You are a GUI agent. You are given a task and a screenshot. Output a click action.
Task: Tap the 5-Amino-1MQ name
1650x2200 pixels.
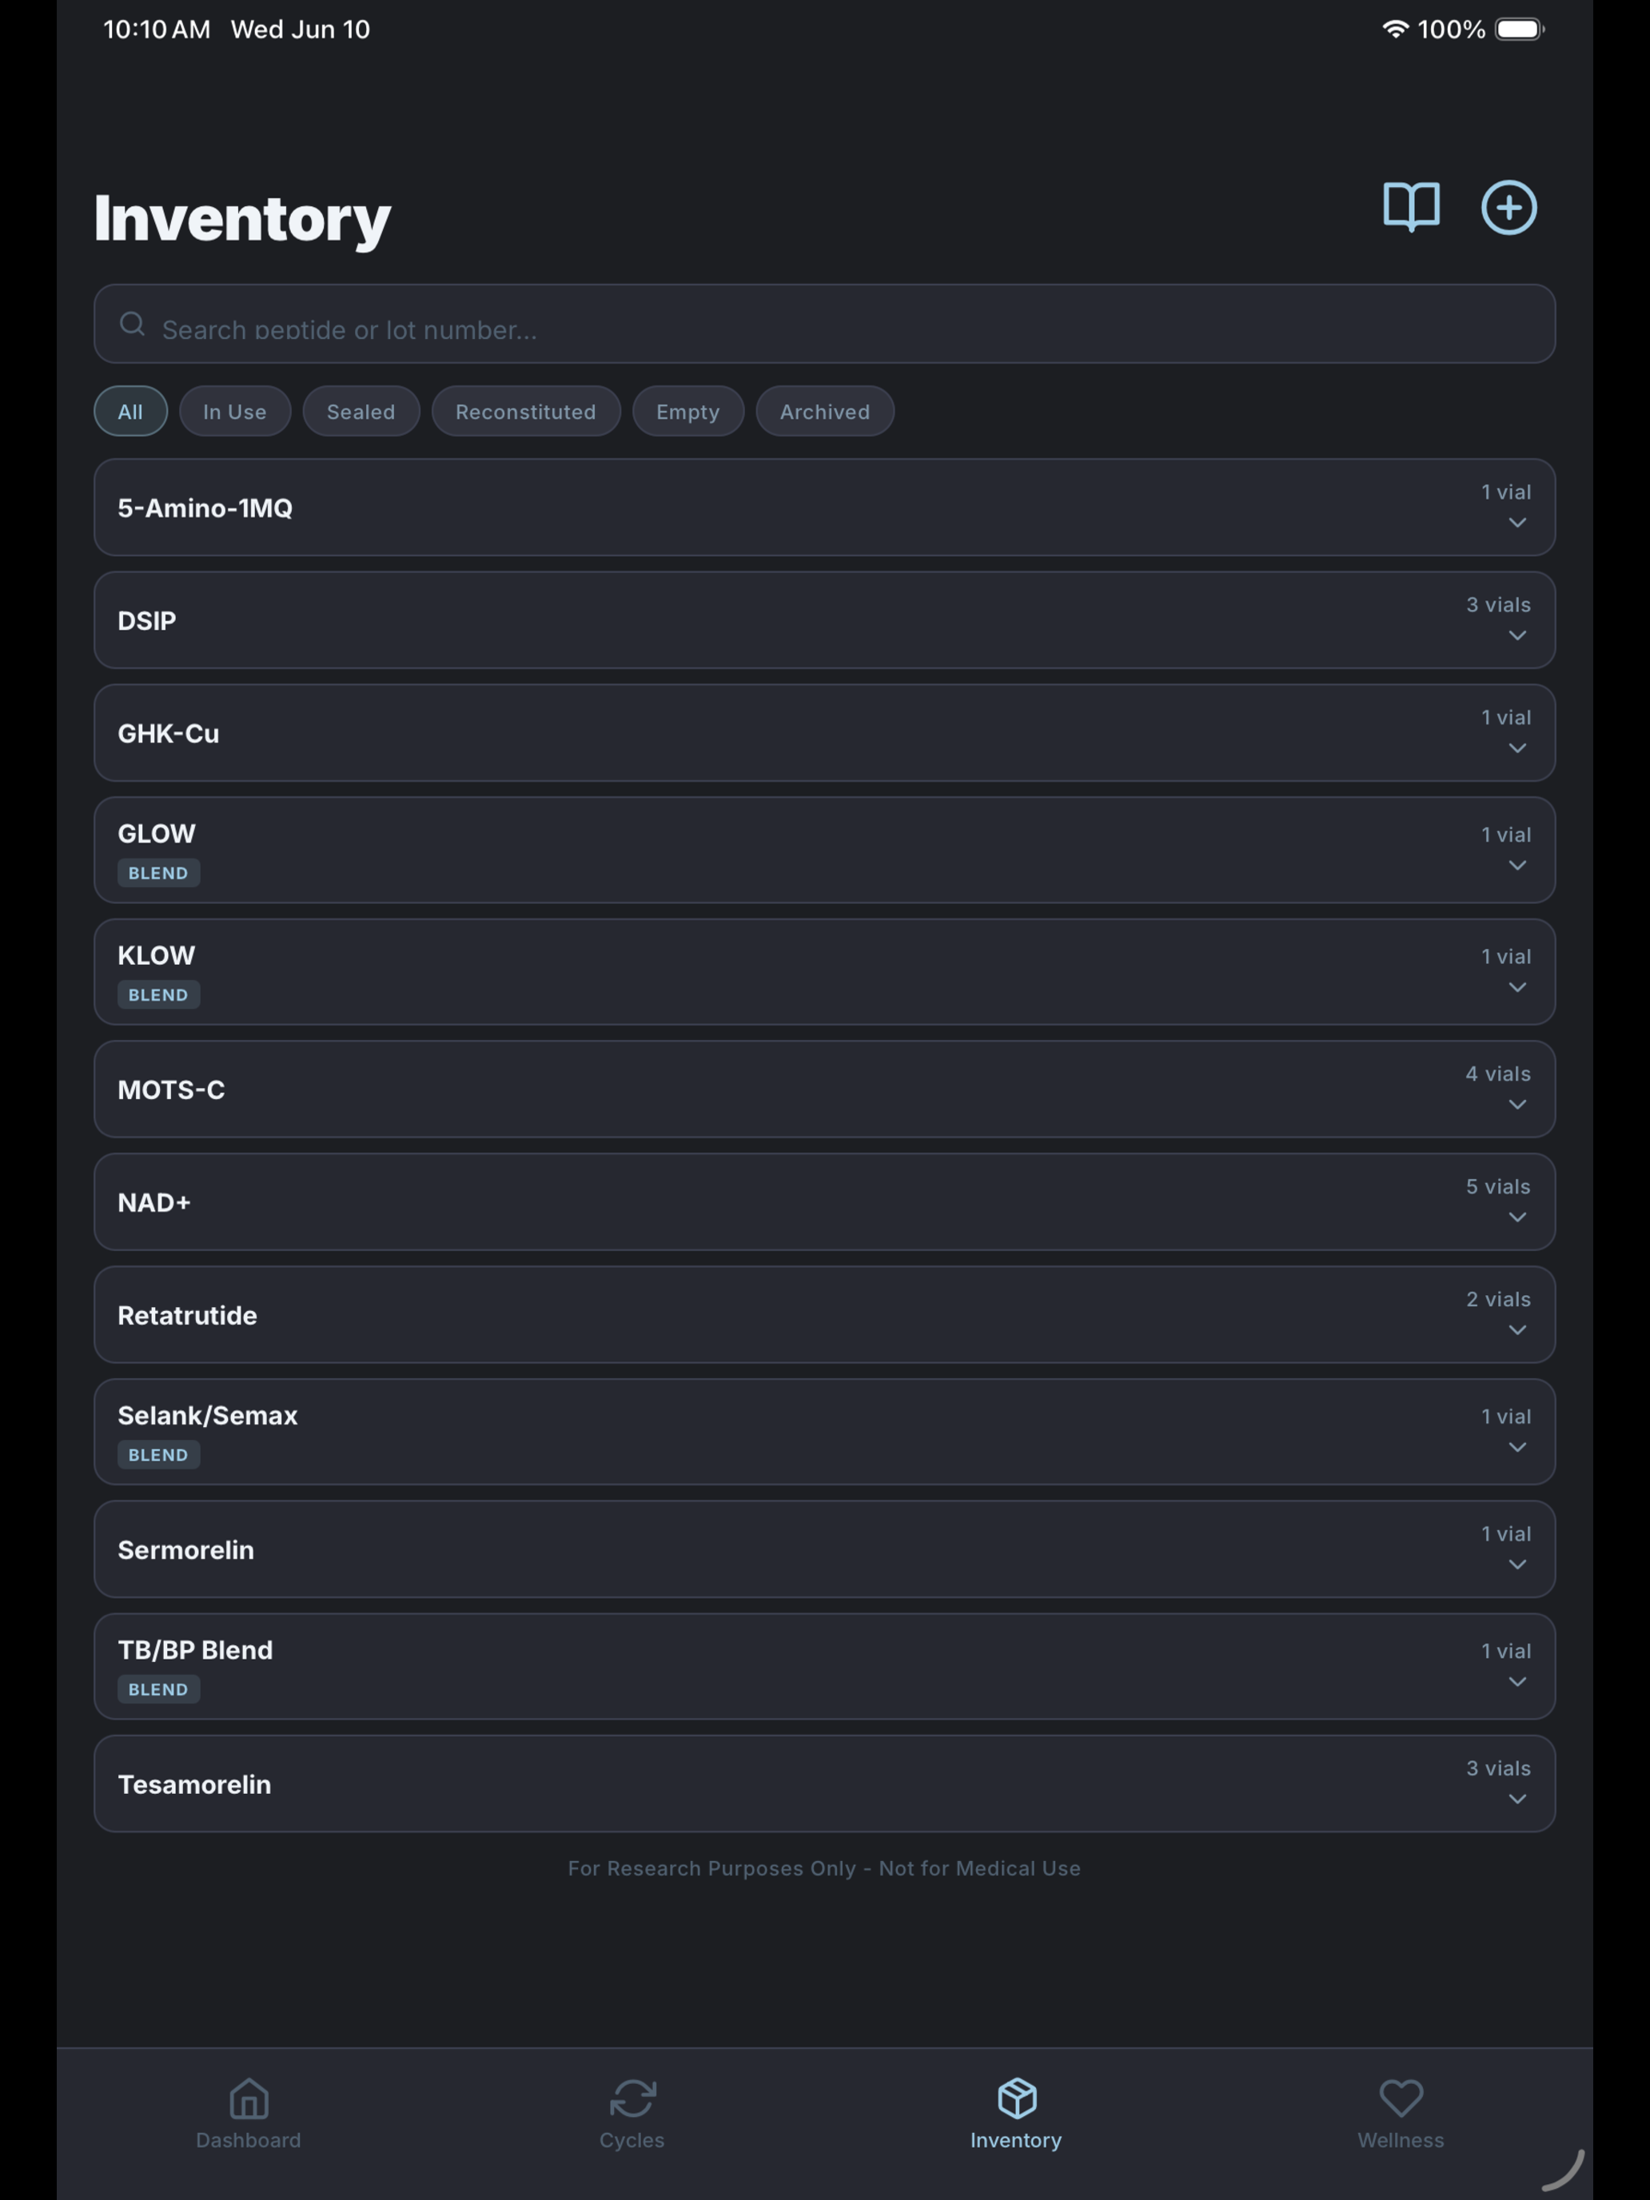(205, 508)
